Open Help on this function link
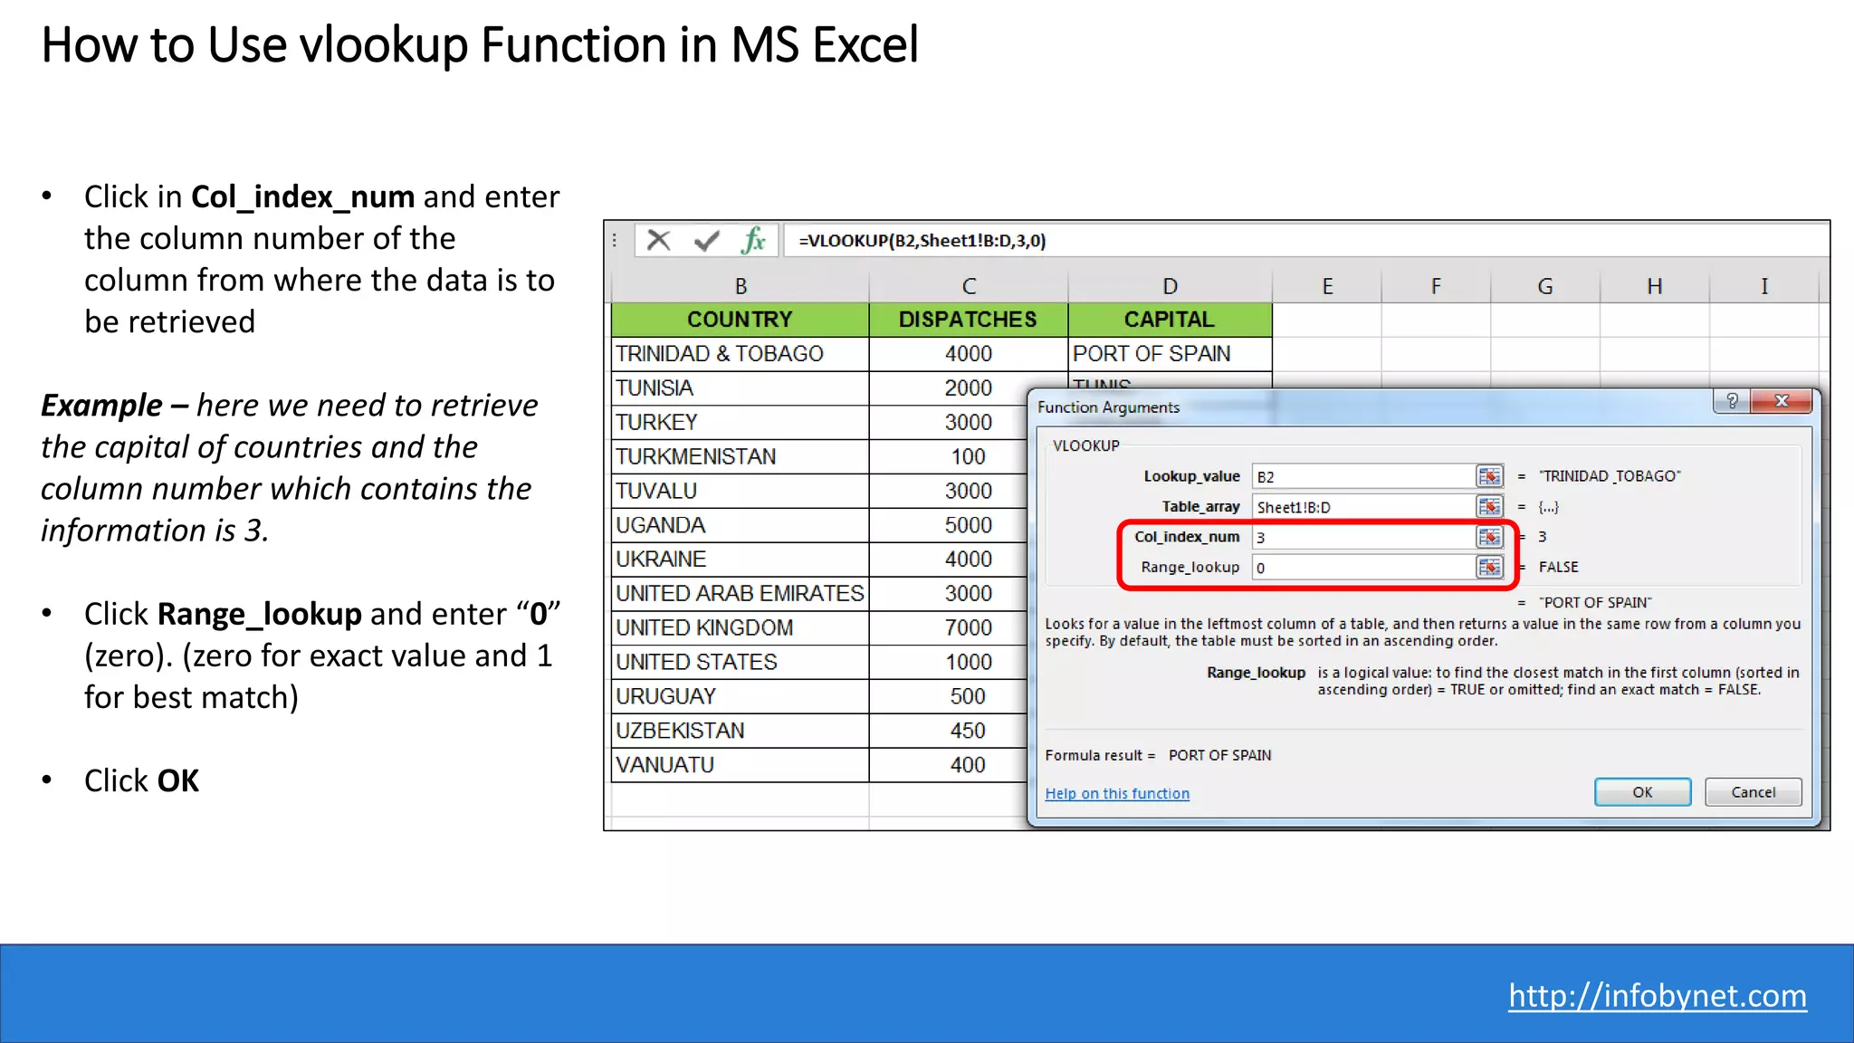The image size is (1854, 1043). [1117, 794]
